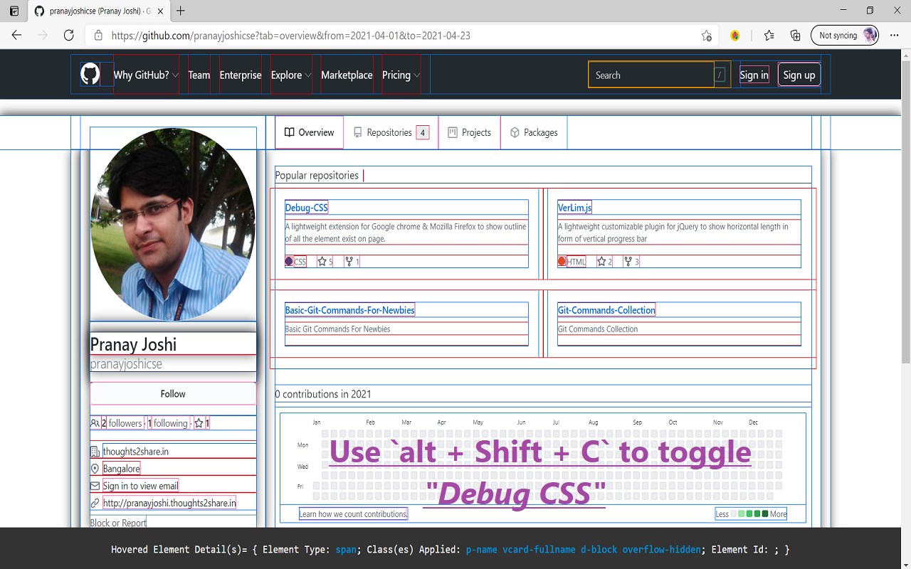Click the GitHub octocat logo
Image resolution: width=911 pixels, height=569 pixels.
point(90,74)
